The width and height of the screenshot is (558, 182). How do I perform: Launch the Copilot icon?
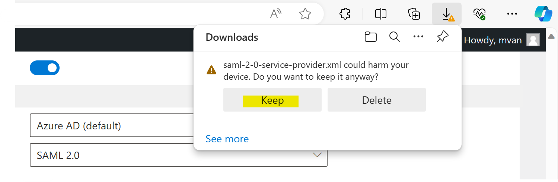click(543, 14)
